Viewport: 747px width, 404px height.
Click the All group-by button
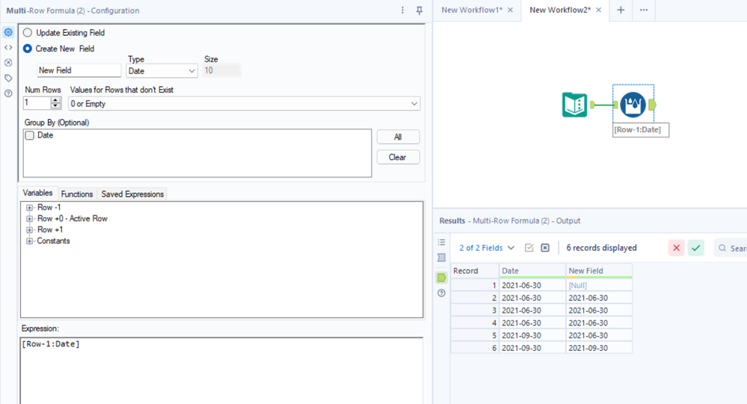[398, 137]
